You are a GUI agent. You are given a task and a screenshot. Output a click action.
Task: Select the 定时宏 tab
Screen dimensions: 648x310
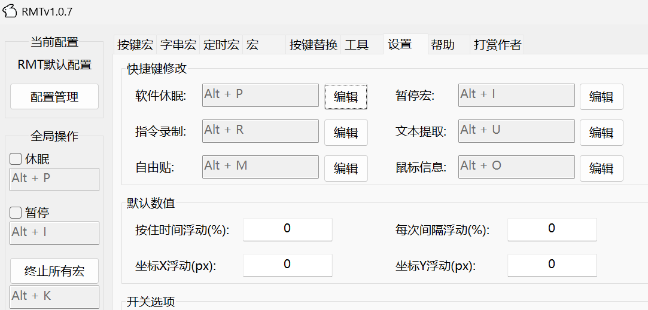pyautogui.click(x=221, y=45)
